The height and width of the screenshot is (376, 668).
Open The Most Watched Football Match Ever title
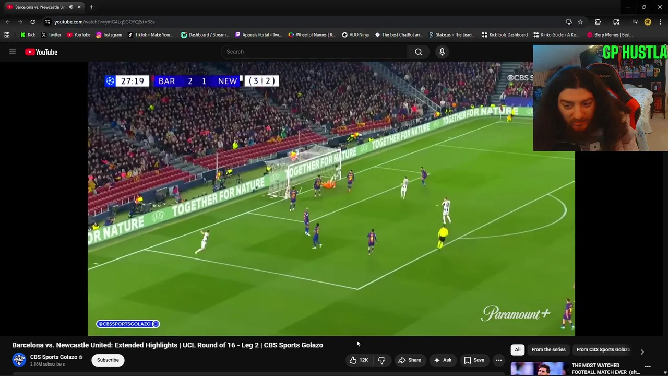606,369
